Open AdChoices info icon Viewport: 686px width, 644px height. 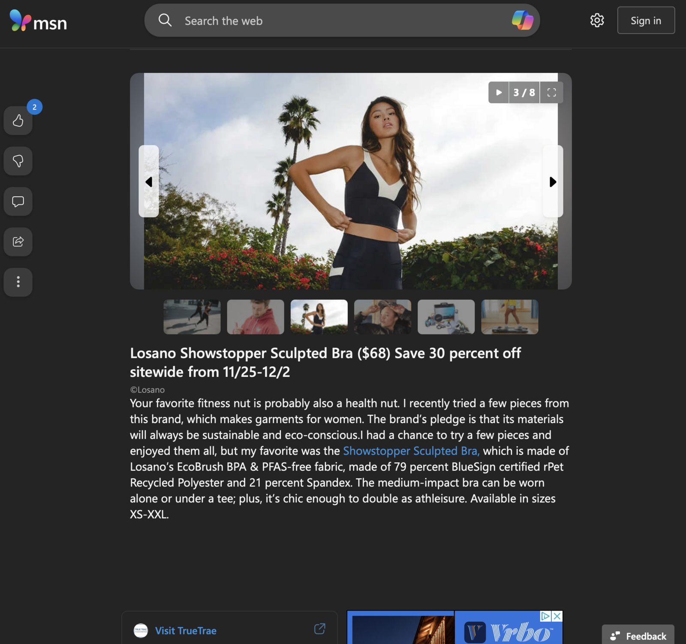click(545, 616)
